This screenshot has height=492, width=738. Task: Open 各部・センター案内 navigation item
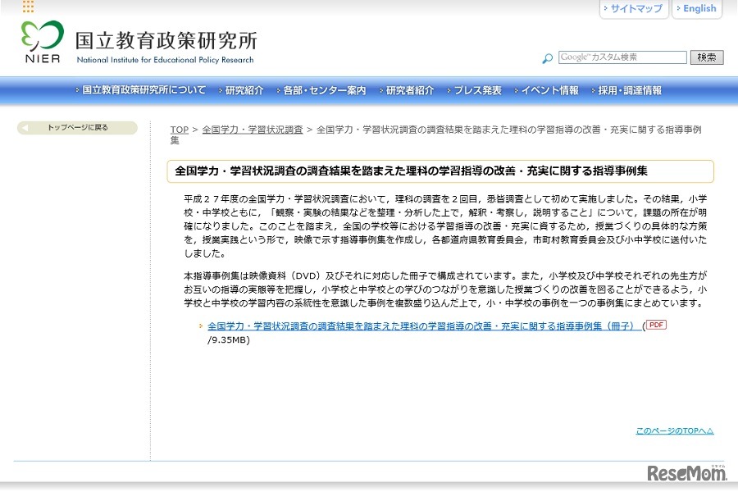(321, 90)
